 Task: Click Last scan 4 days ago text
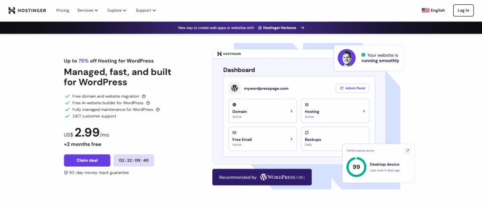(385, 170)
